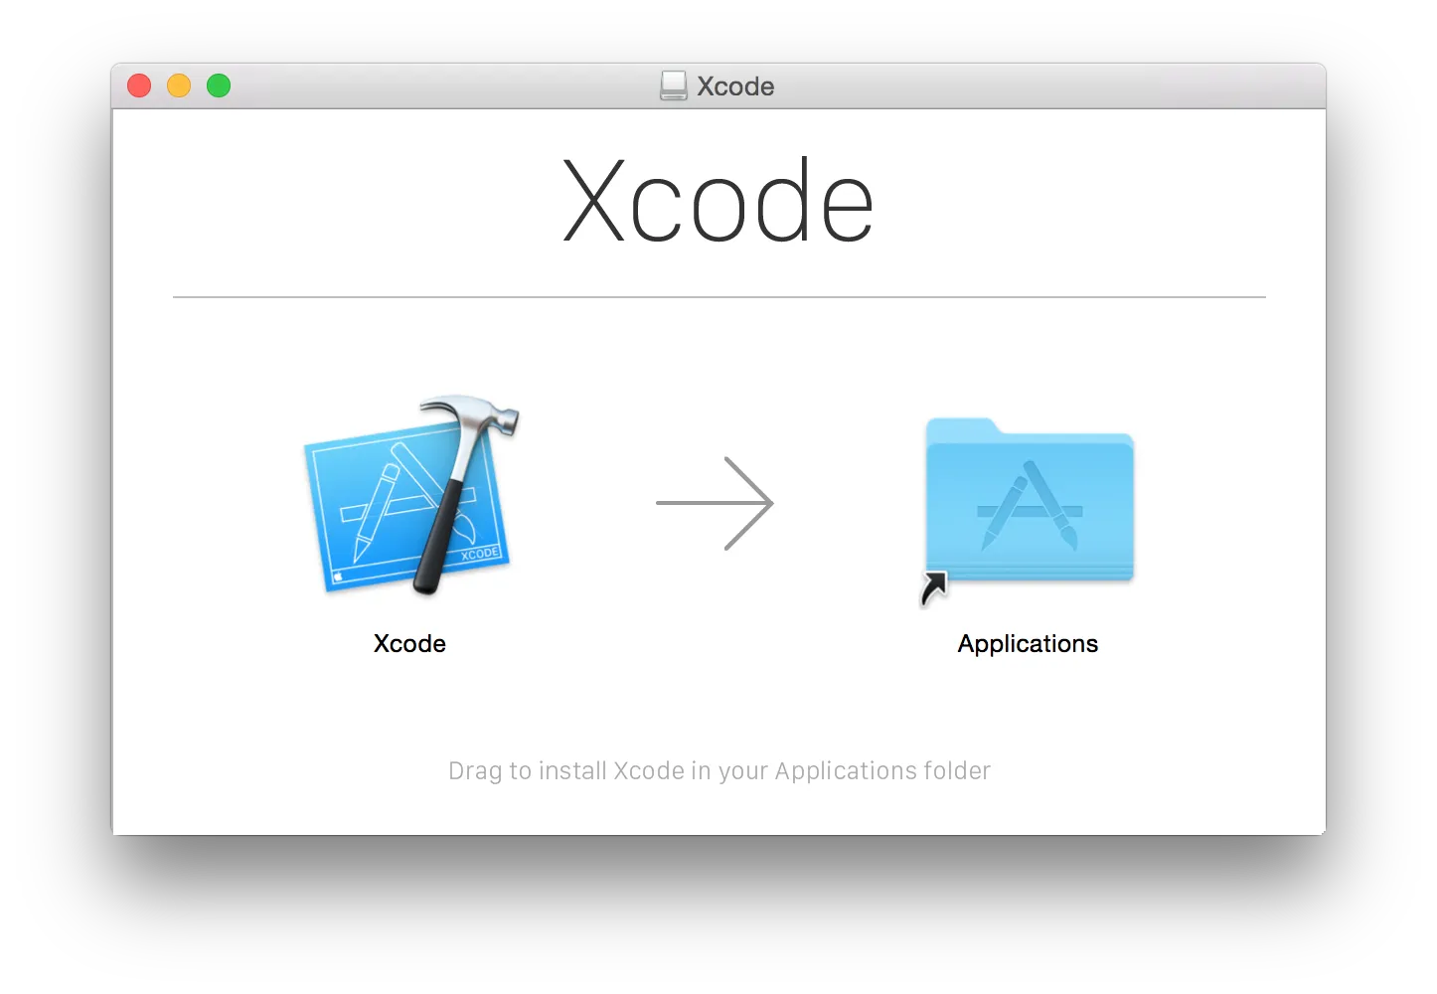
Task: Click the horizontal divider line below the heading
Action: (x=718, y=296)
